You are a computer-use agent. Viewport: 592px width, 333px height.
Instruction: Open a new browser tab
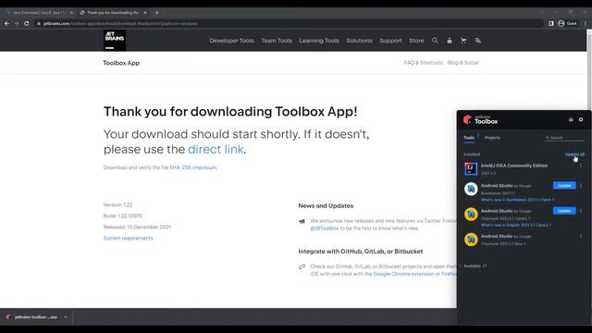point(156,12)
